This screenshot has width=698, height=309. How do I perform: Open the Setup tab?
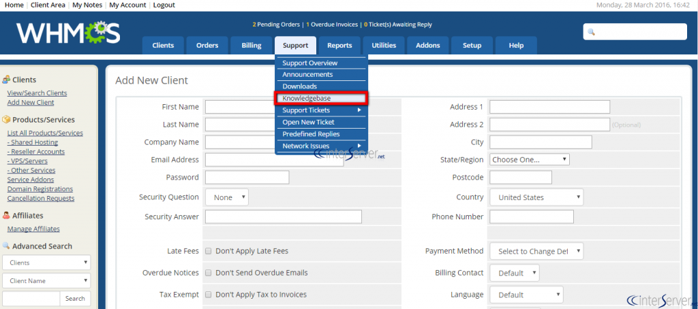(x=472, y=46)
